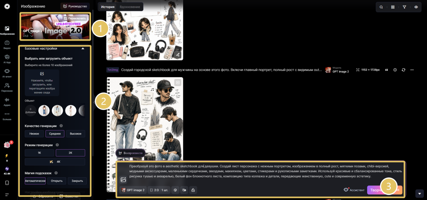Open the GPT image 2 model selector in prompt bar
Image resolution: width=427 pixels, height=200 pixels.
(x=133, y=190)
